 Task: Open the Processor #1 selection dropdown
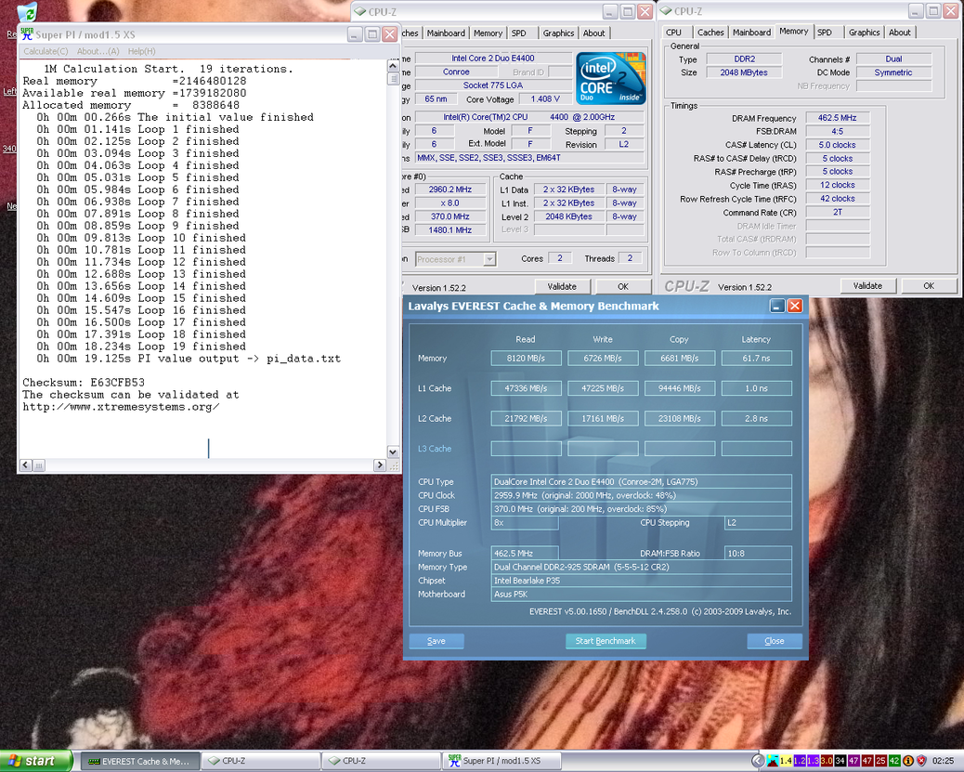coord(489,259)
